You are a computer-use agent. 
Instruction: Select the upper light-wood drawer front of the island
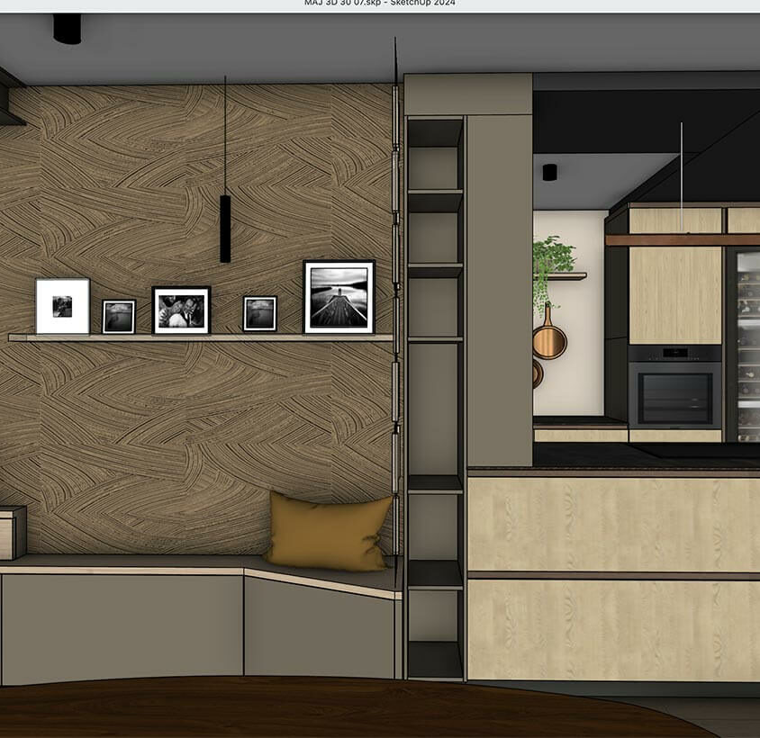613,525
